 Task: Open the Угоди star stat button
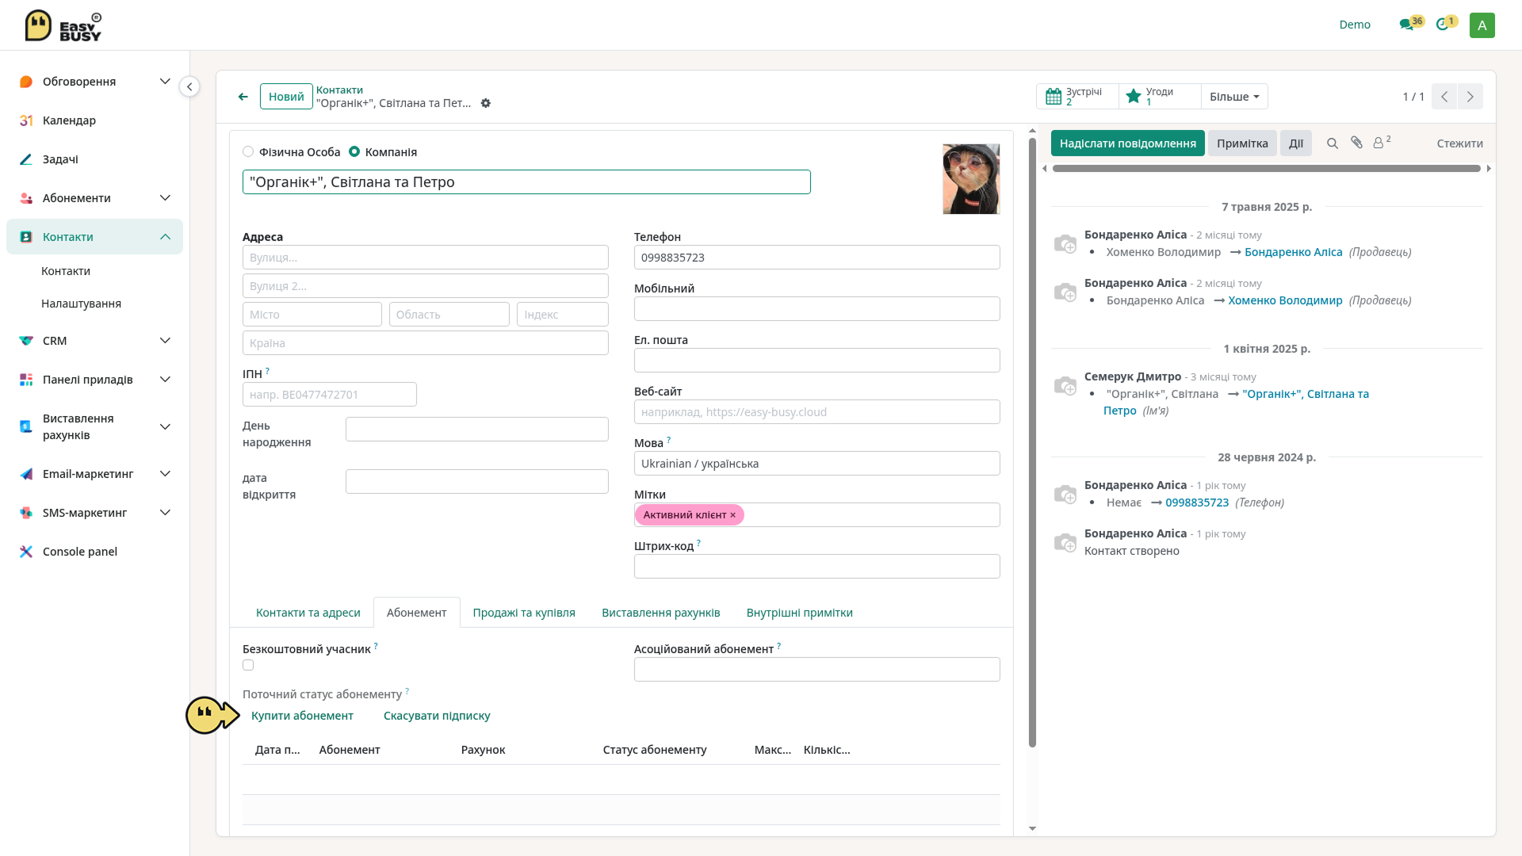[1160, 97]
